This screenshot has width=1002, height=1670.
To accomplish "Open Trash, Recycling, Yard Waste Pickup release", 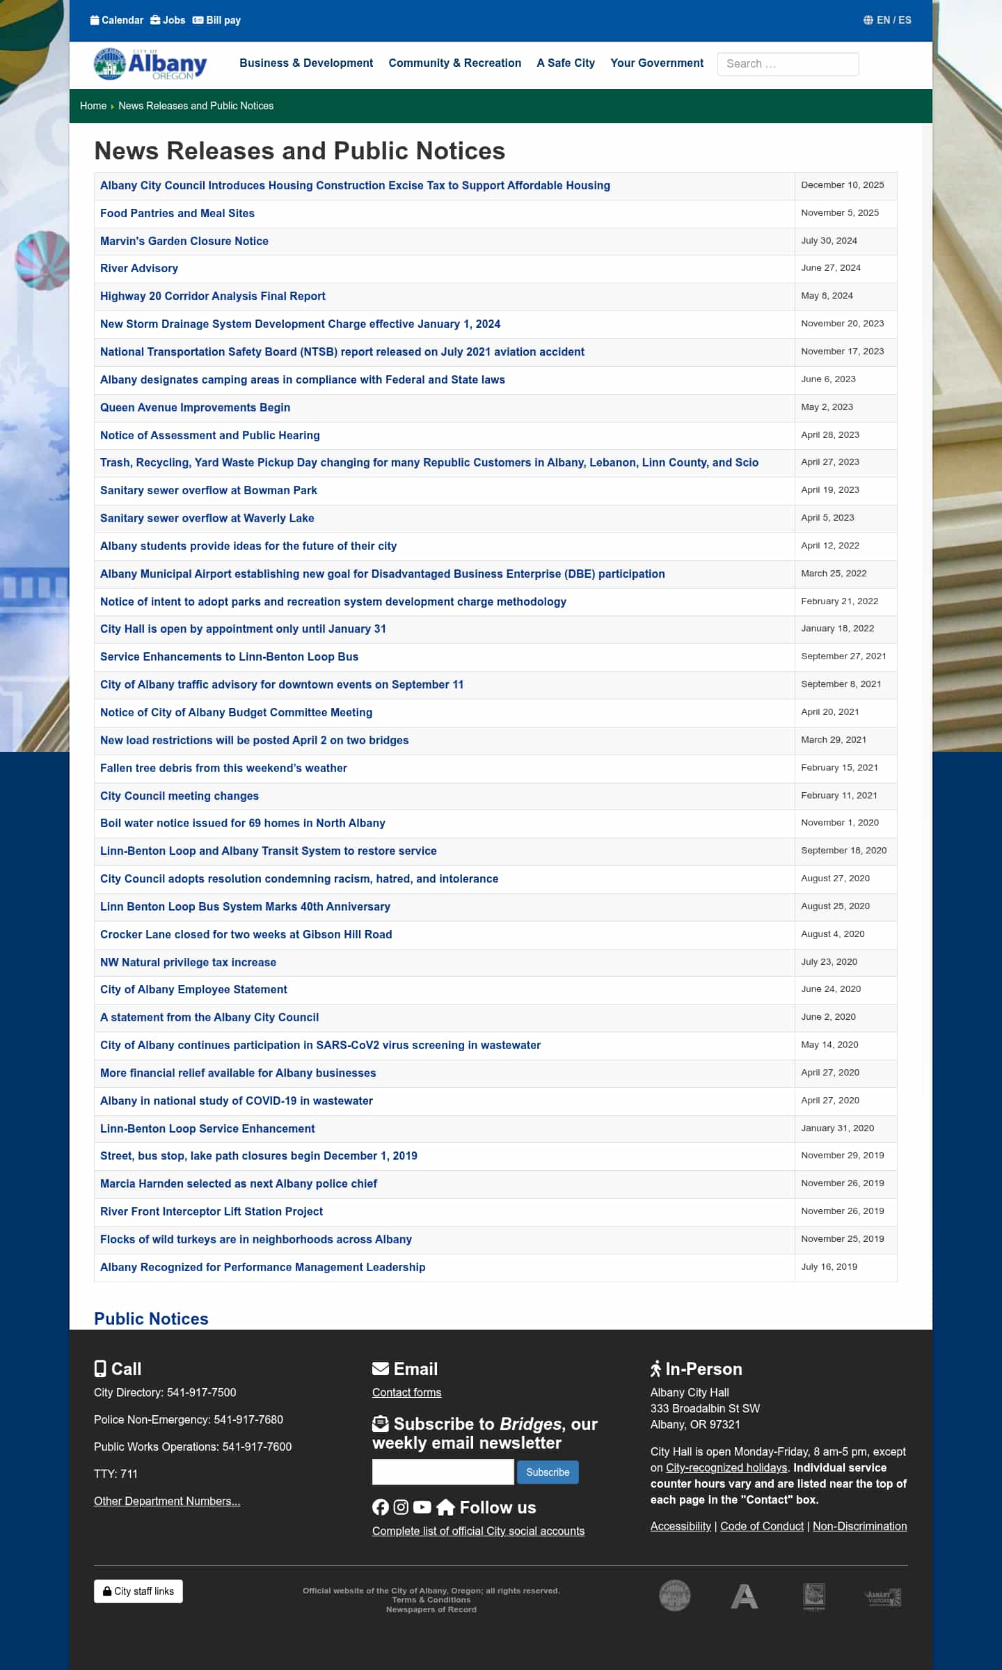I will click(429, 463).
